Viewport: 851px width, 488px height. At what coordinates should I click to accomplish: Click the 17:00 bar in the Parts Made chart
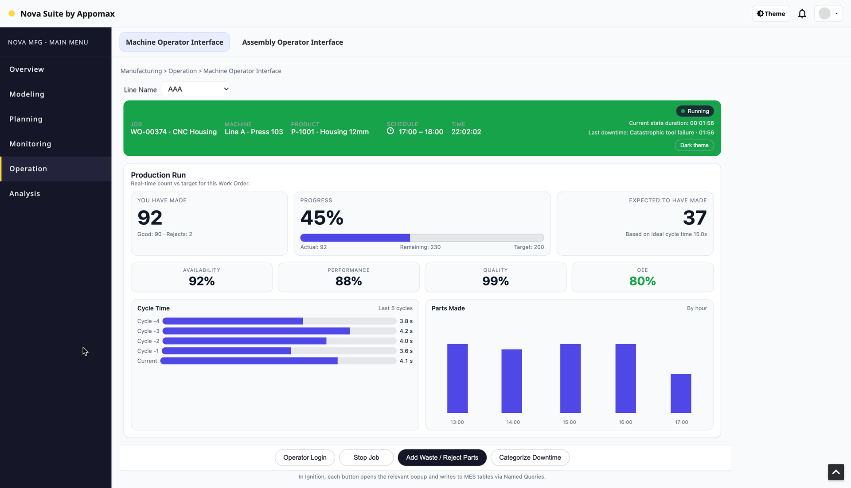click(681, 393)
